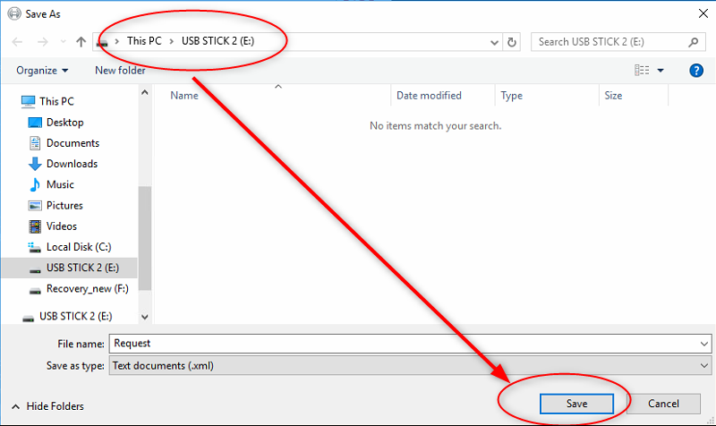Expand the address bar history dropdown
The width and height of the screenshot is (716, 426).
[495, 41]
